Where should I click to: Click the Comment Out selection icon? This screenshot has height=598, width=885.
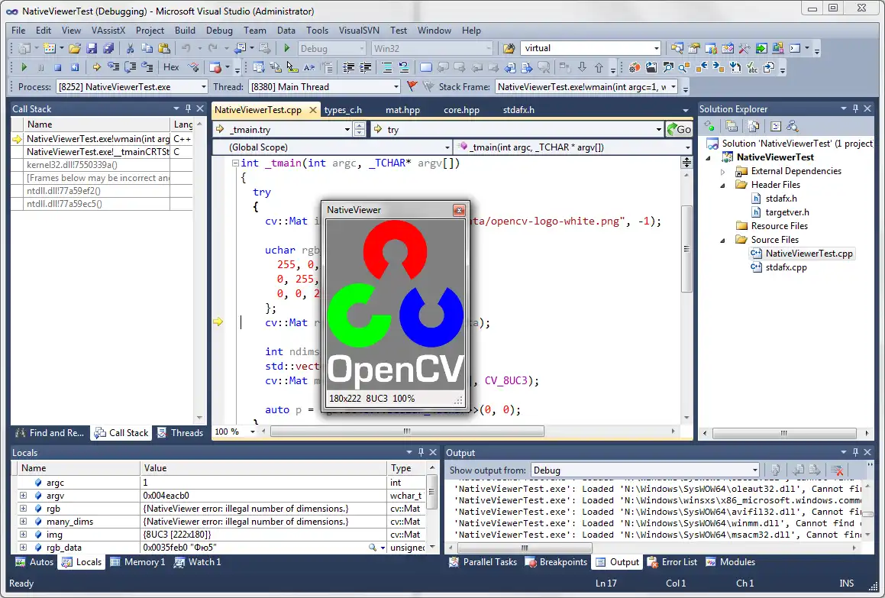coord(387,67)
